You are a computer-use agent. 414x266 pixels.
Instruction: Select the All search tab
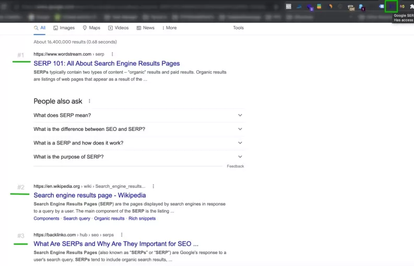tap(40, 28)
